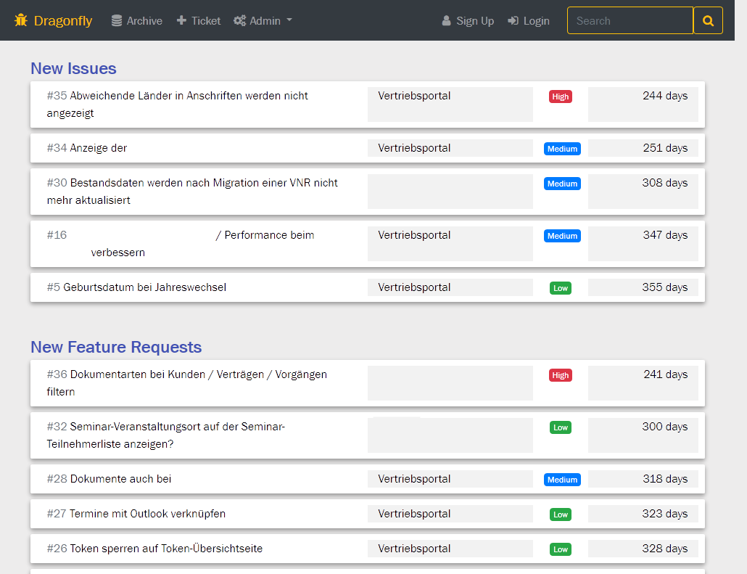The height and width of the screenshot is (574, 747).
Task: Click the green Low badge on request #32
Action: click(x=560, y=427)
